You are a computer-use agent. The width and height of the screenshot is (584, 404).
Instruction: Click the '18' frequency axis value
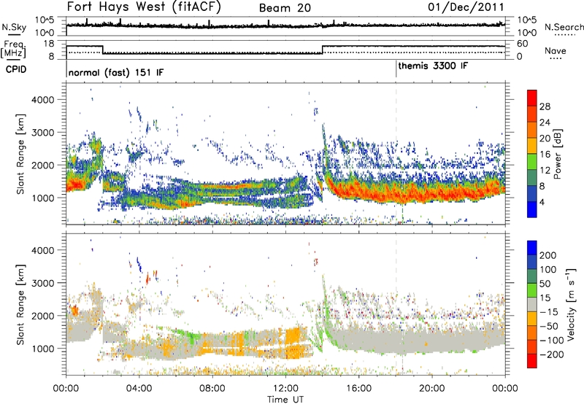pyautogui.click(x=49, y=44)
